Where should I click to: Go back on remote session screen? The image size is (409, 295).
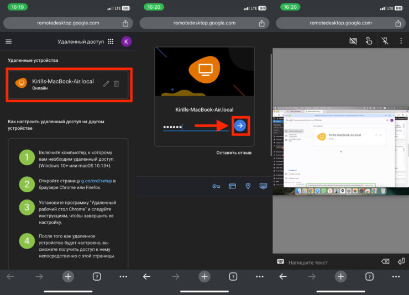[x=283, y=277]
